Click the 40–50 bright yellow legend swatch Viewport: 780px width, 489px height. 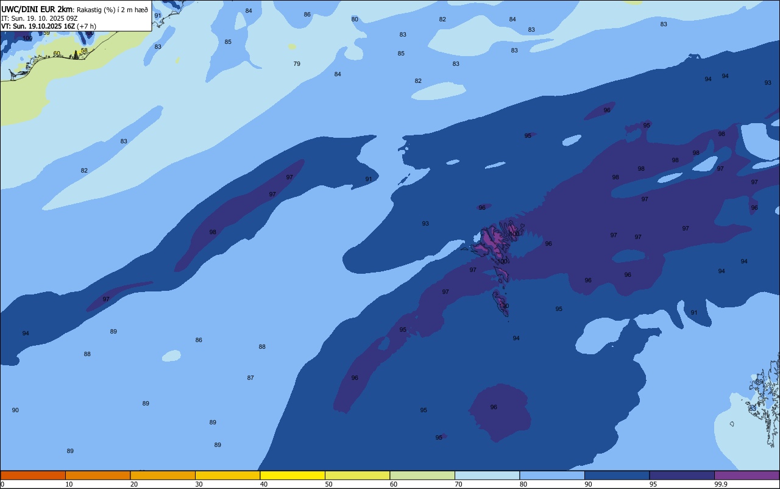point(292,475)
